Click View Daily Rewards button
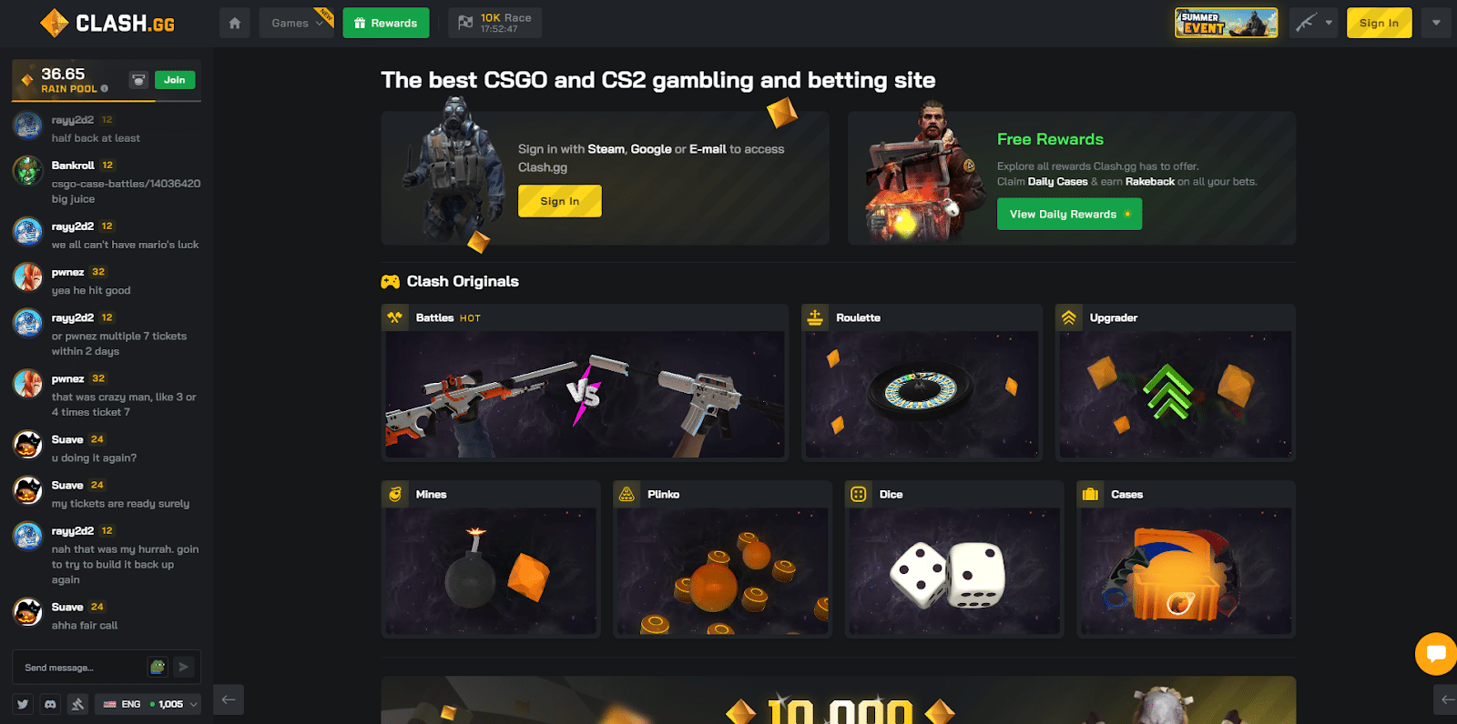The width and height of the screenshot is (1457, 724). pyautogui.click(x=1069, y=215)
